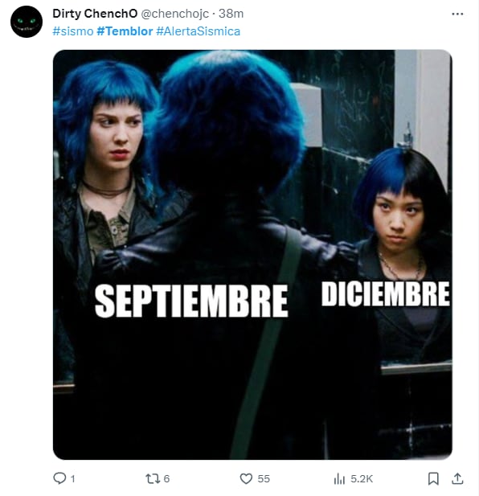Image resolution: width=479 pixels, height=496 pixels.
Task: Open the #Temblor hashtag link
Action: tap(125, 31)
